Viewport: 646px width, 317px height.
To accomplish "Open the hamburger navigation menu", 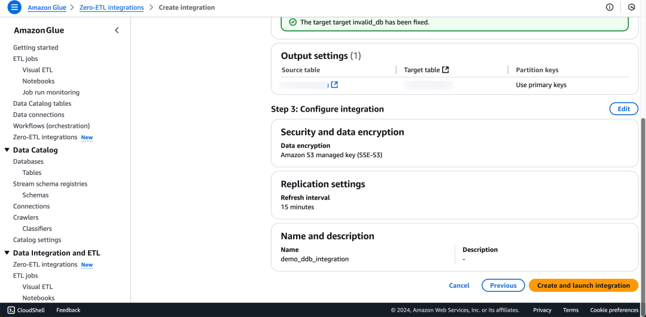I will [x=14, y=7].
